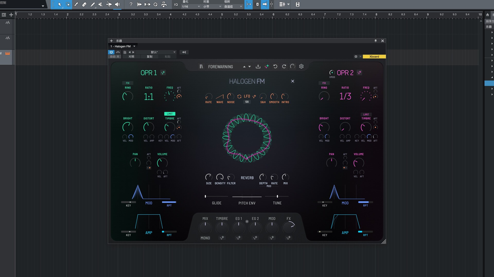Select the Eraser tool

point(84,4)
